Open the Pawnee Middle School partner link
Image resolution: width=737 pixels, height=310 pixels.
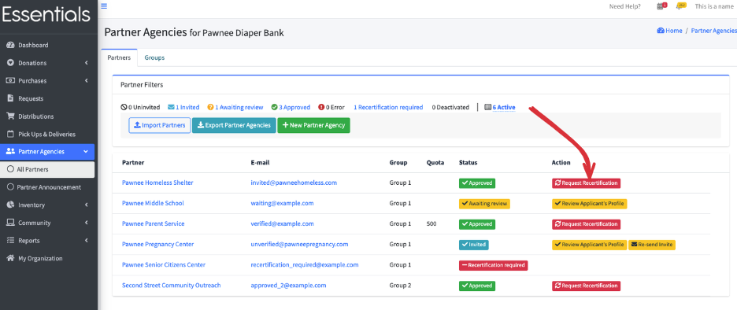click(153, 203)
